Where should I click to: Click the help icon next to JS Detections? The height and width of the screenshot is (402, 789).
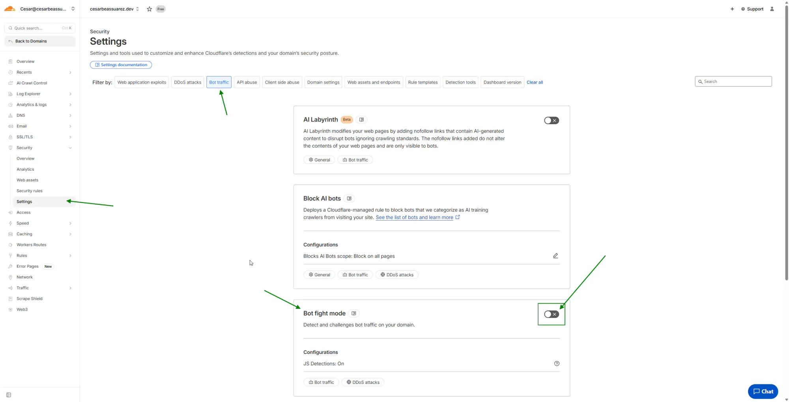point(557,363)
